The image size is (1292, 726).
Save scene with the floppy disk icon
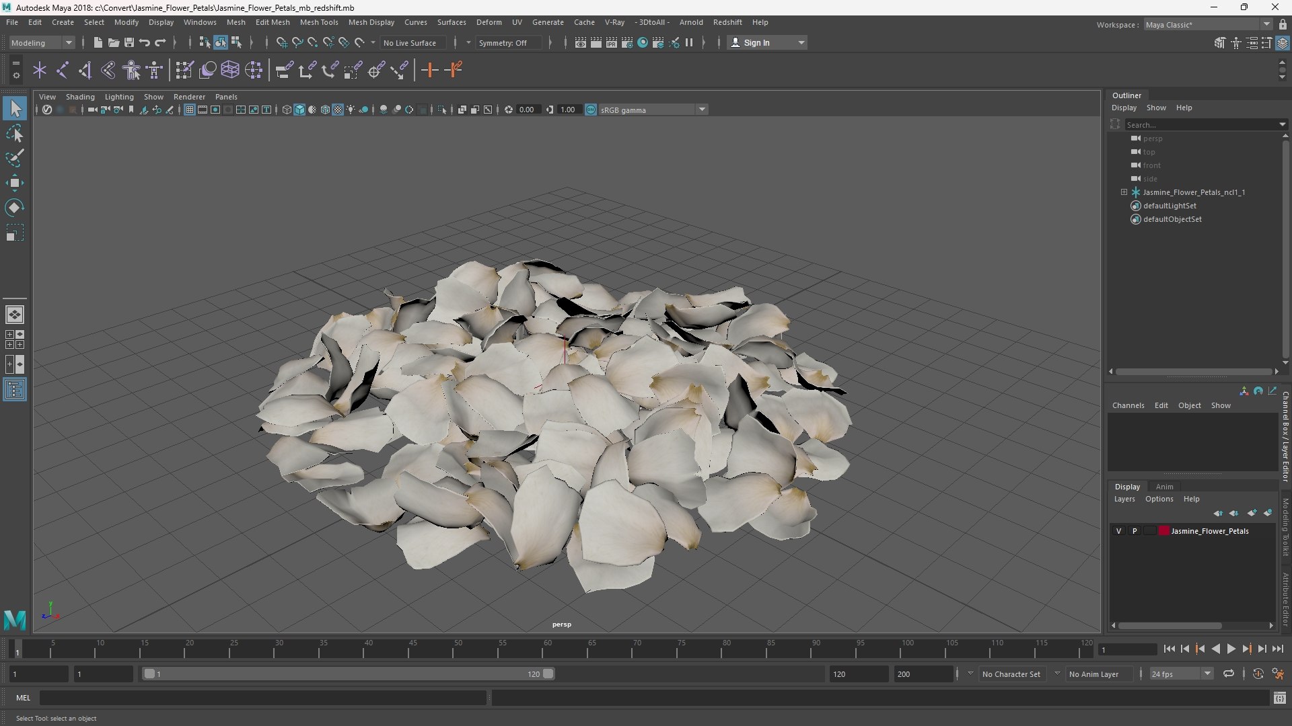(129, 42)
